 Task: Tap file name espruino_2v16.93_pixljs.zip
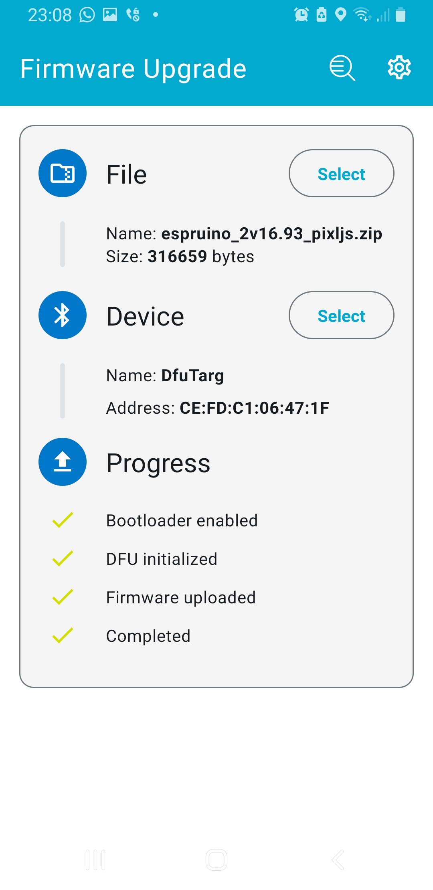272,234
